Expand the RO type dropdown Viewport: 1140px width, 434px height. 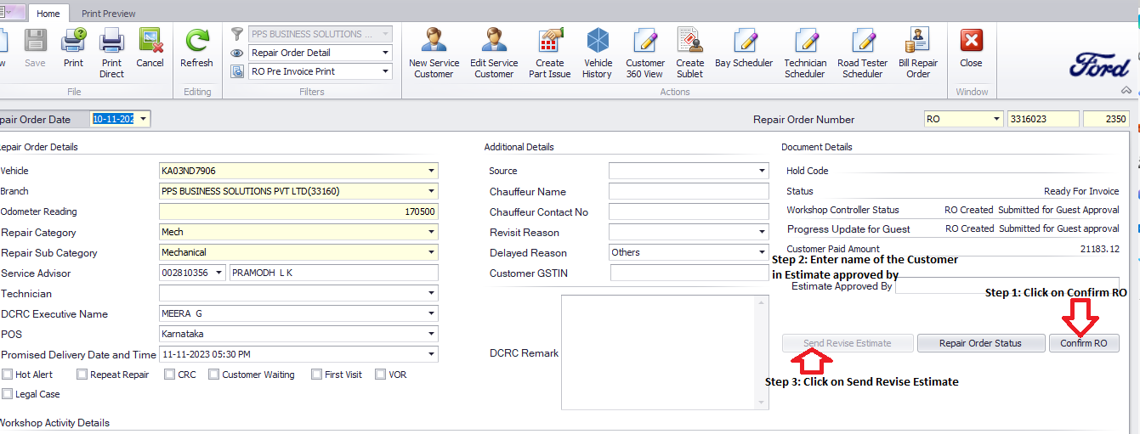996,120
